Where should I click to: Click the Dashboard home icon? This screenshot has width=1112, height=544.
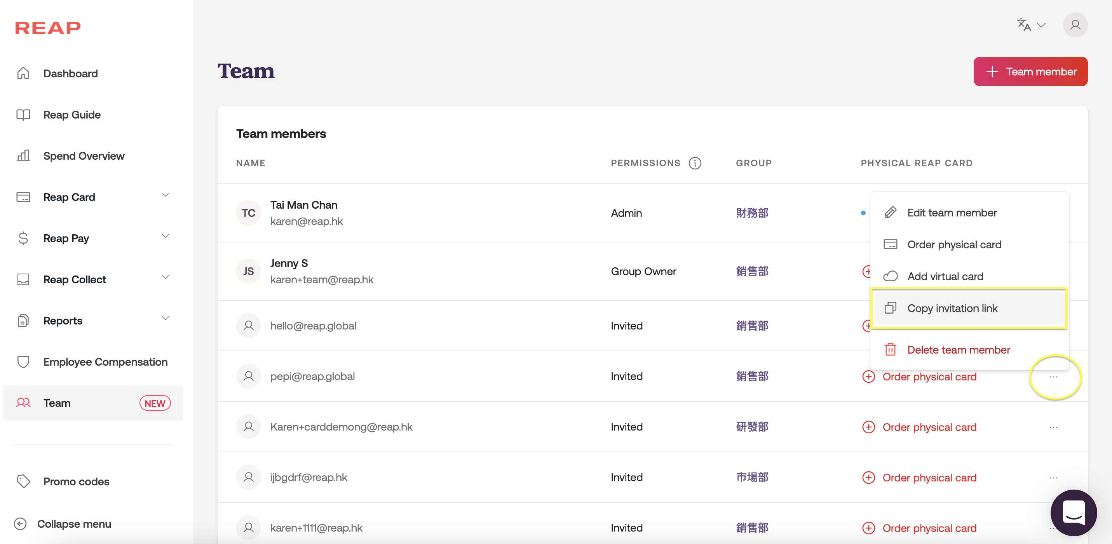click(23, 73)
